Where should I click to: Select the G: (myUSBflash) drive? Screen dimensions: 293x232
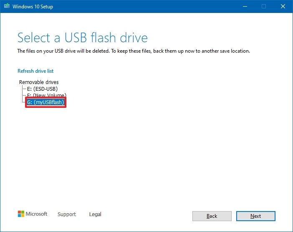tap(45, 102)
